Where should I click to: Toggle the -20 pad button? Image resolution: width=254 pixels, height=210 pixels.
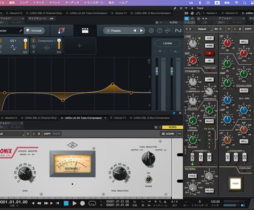click(209, 60)
